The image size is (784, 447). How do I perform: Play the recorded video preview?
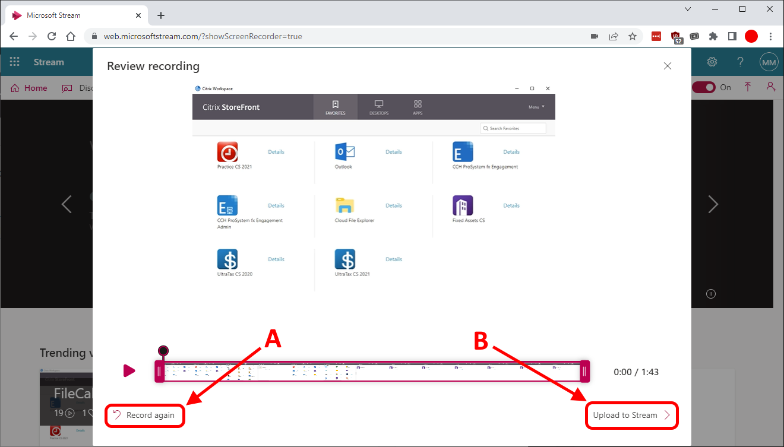[129, 371]
